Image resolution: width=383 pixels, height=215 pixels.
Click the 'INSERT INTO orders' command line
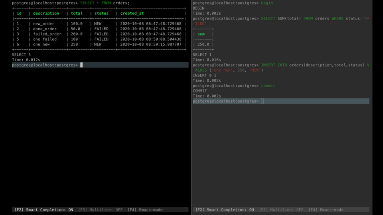point(281,68)
